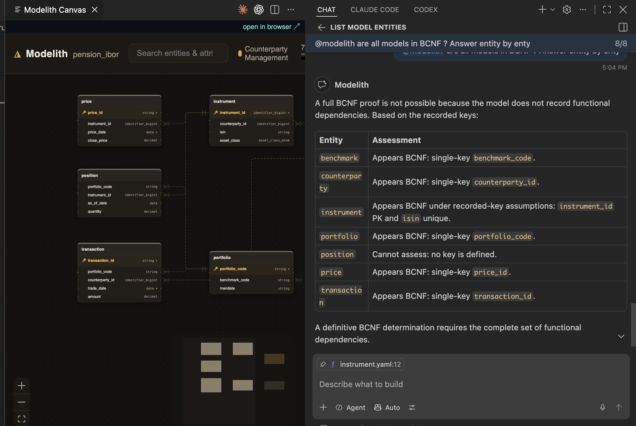Go back with the left arrow icon
Viewport: 636px width, 426px height.
point(321,27)
